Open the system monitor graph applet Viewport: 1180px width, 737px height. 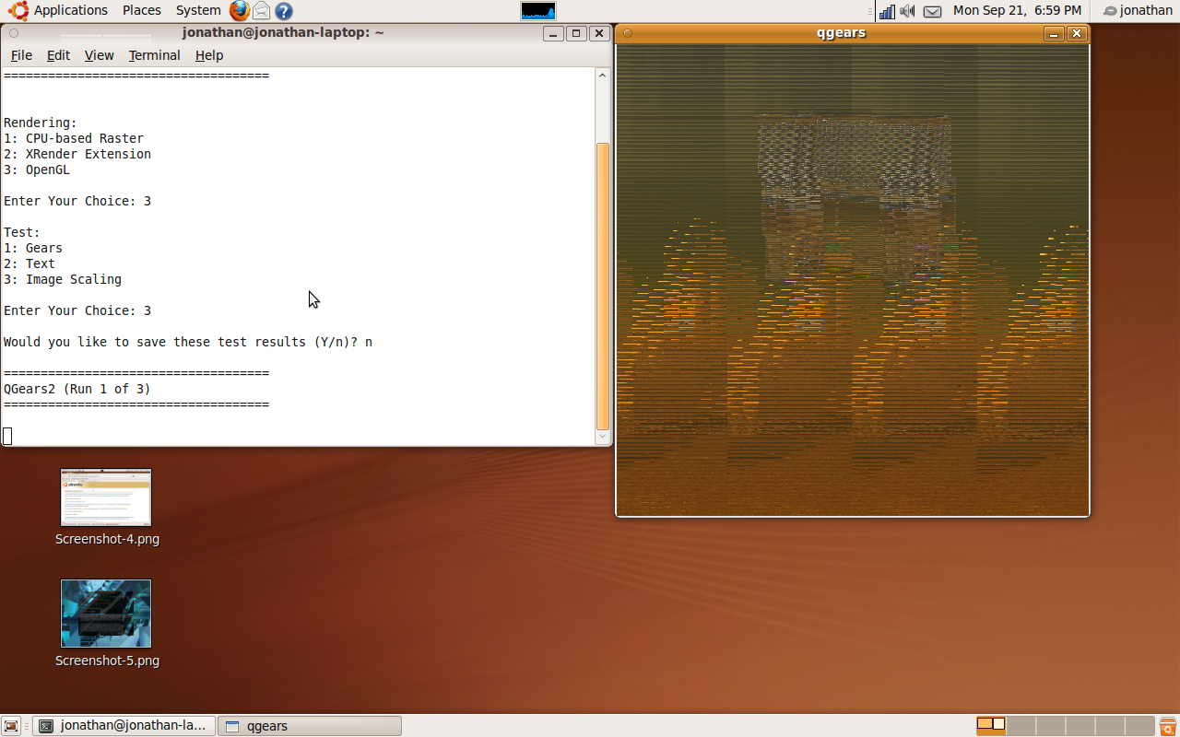click(538, 11)
